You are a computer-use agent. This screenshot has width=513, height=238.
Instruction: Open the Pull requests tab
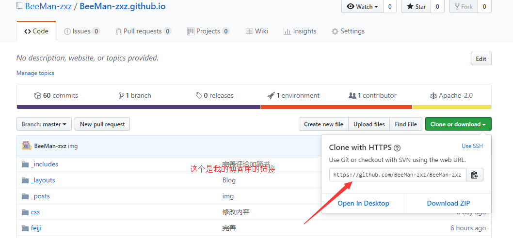[144, 31]
